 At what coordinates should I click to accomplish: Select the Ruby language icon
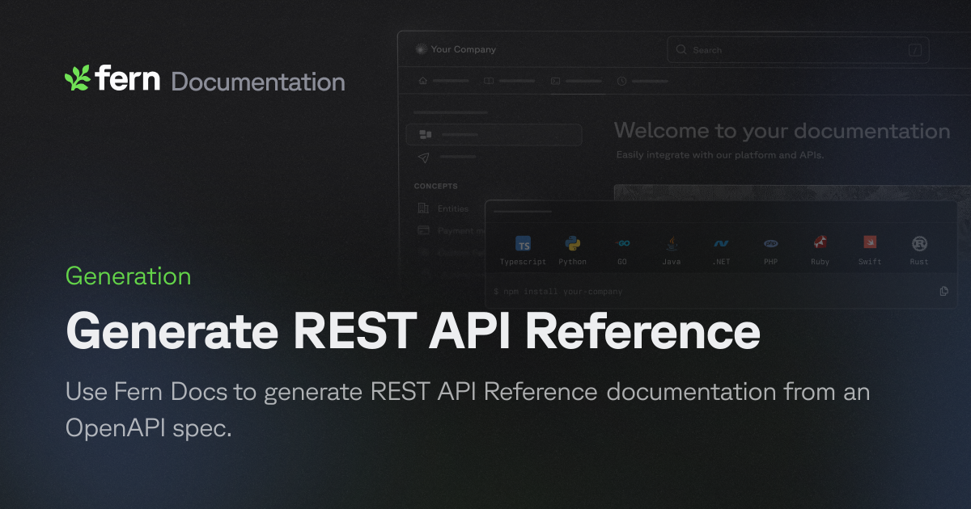point(820,243)
